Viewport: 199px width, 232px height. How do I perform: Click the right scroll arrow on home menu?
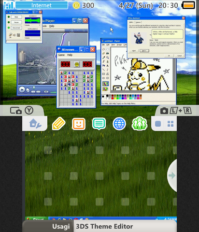tap(172, 175)
